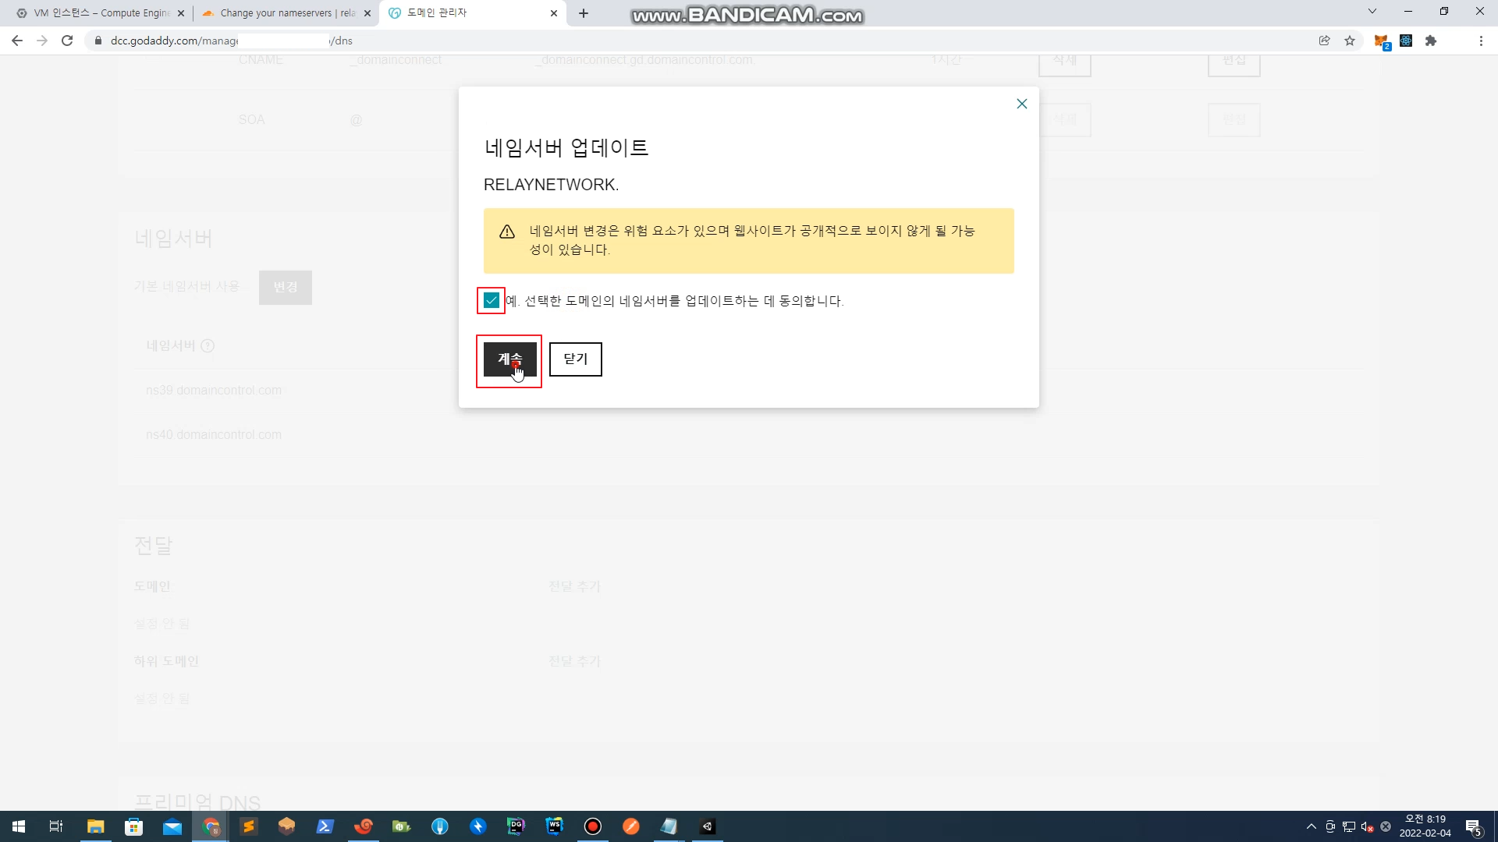Click the MetaMask fox extension icon
The height and width of the screenshot is (842, 1498).
pos(1381,41)
